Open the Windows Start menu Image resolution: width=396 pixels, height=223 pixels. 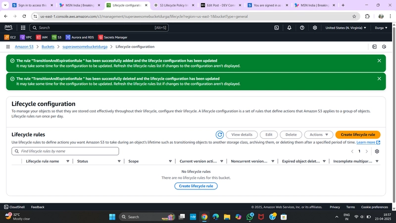112,217
